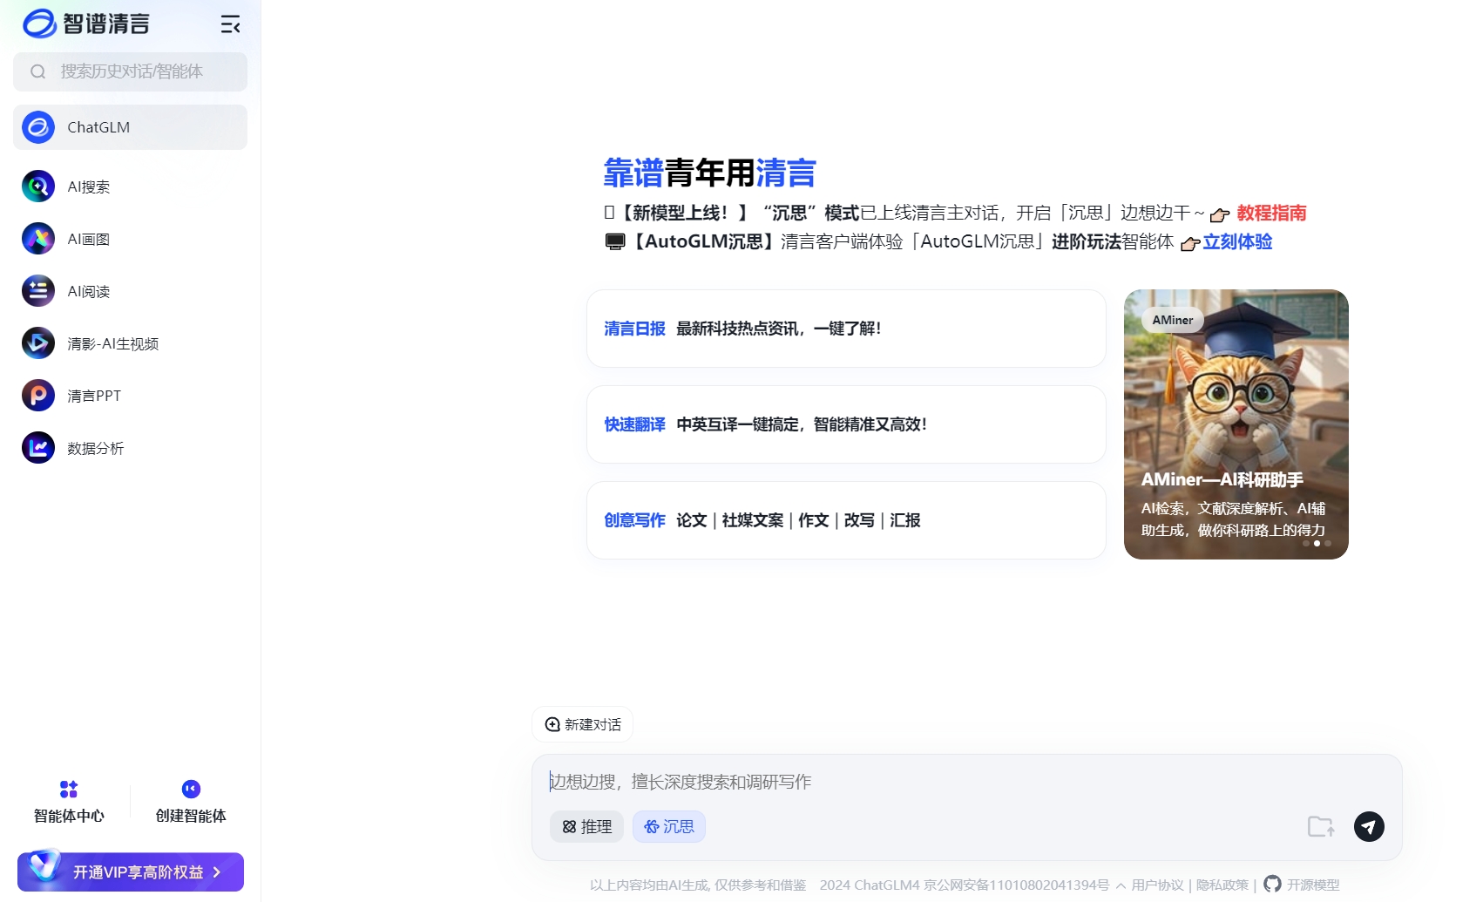The height and width of the screenshot is (902, 1483).
Task: Select 清言PPT menu label
Action: point(94,396)
